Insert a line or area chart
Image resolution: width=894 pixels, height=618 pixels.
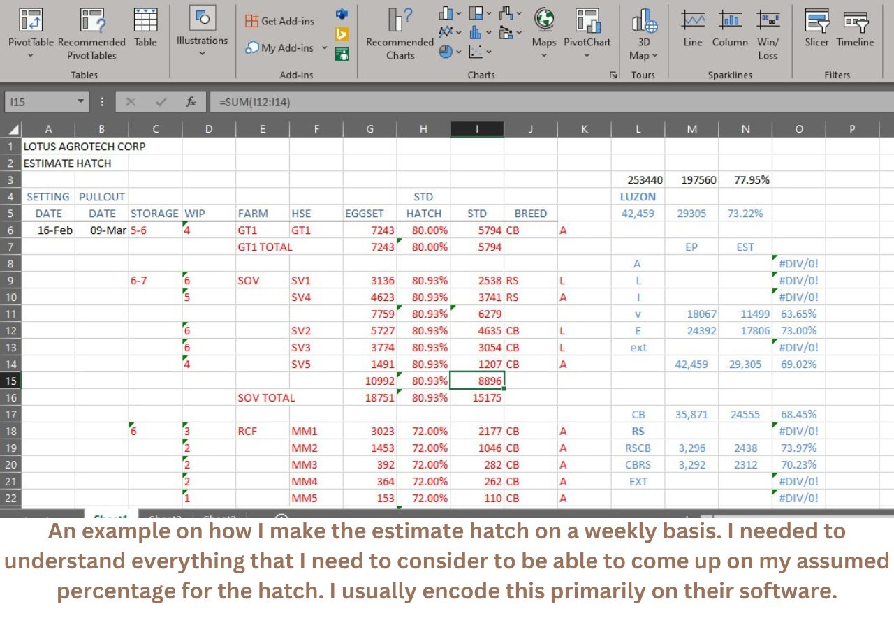(446, 32)
